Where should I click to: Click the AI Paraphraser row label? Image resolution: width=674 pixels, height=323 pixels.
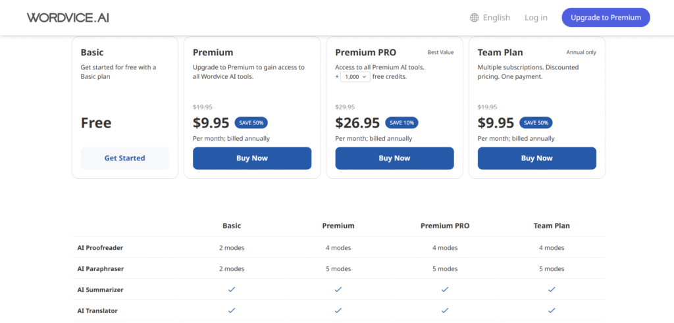tap(101, 269)
